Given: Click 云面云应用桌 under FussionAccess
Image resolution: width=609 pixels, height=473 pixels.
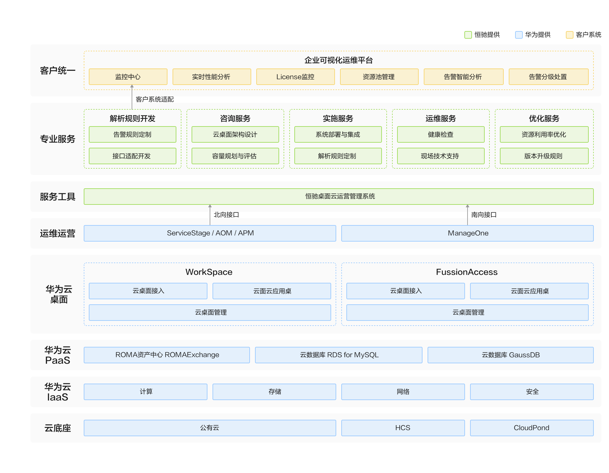Looking at the screenshot, I should click(529, 291).
